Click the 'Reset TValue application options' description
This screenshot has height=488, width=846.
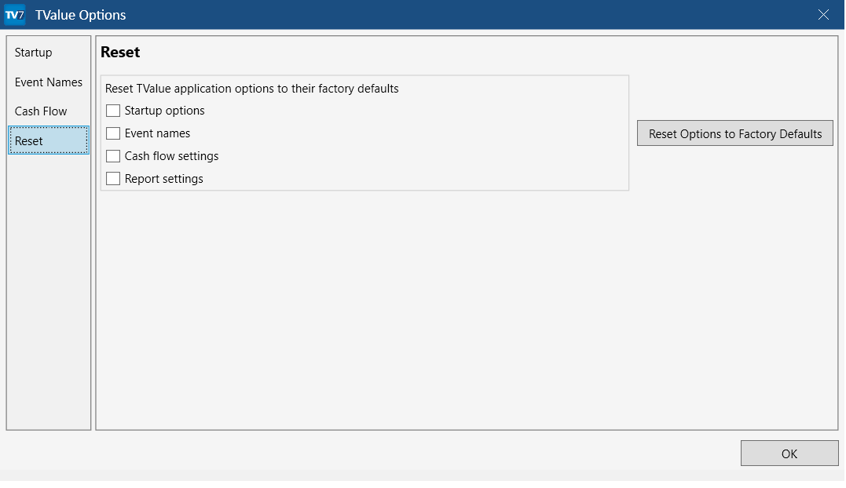pos(252,89)
